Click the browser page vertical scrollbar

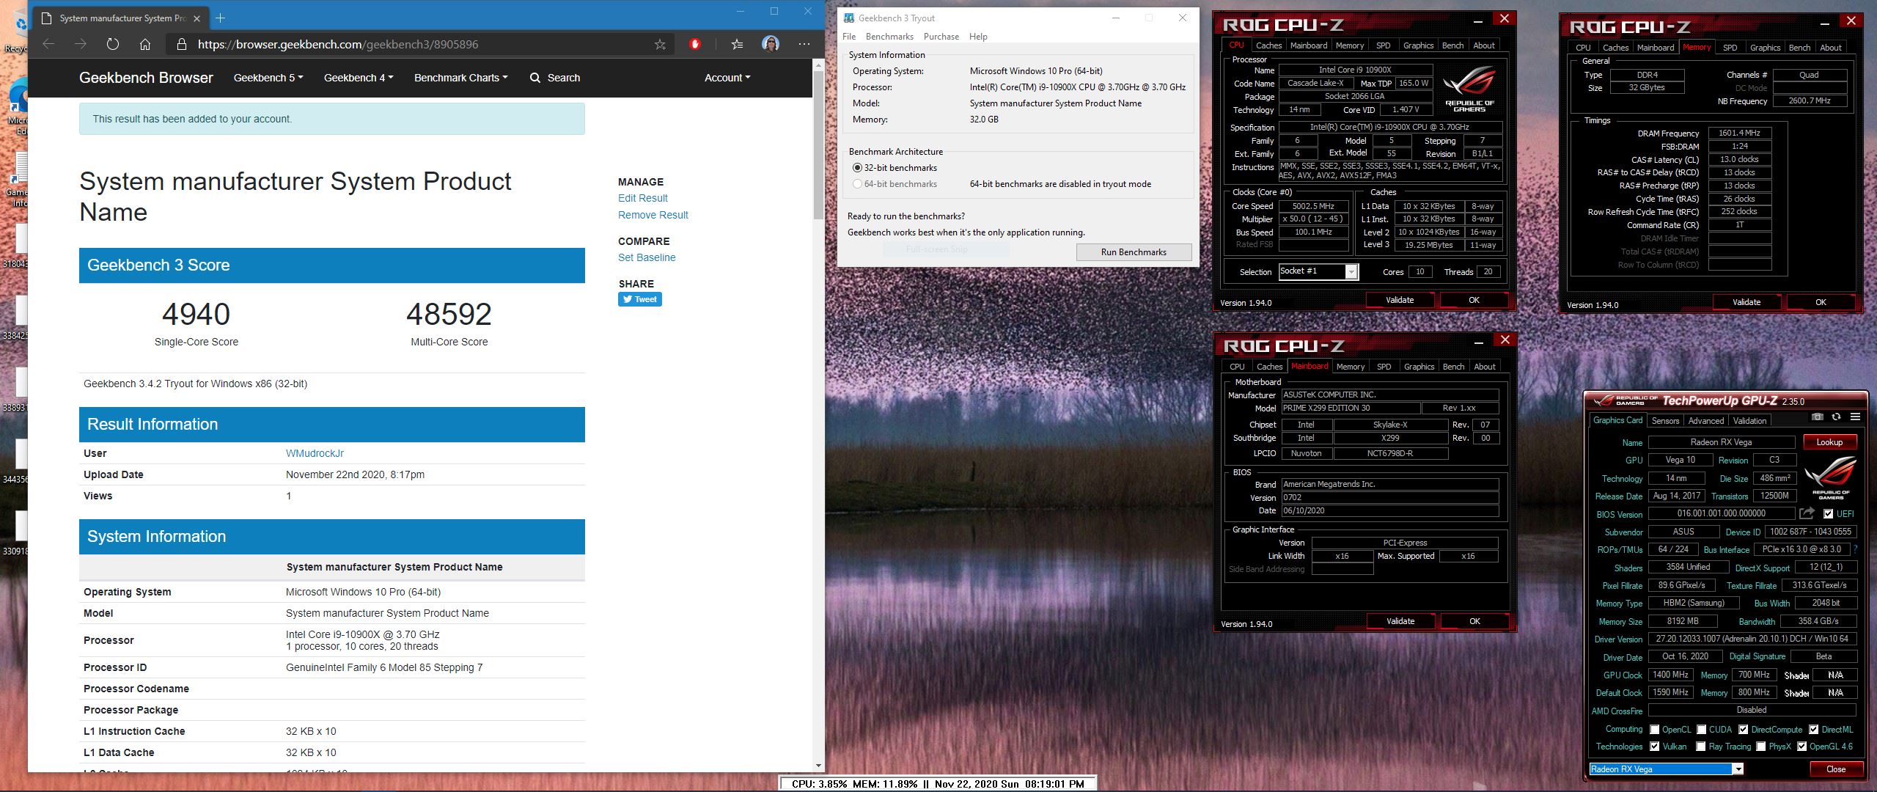pos(818,144)
